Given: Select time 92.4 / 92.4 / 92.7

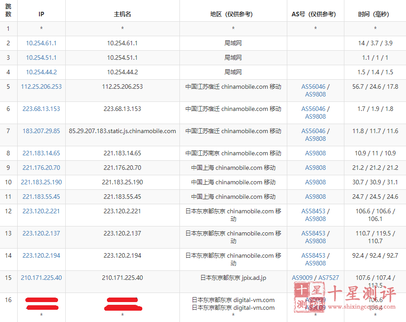Looking at the screenshot, I should click(375, 256).
